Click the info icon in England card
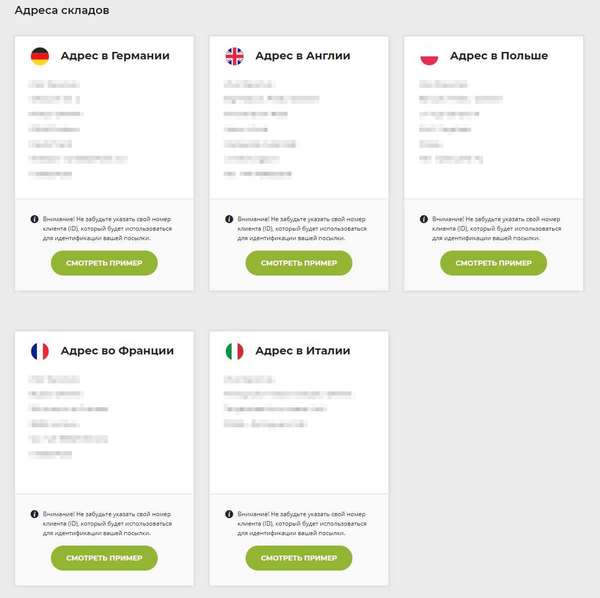The height and width of the screenshot is (598, 600). click(229, 219)
